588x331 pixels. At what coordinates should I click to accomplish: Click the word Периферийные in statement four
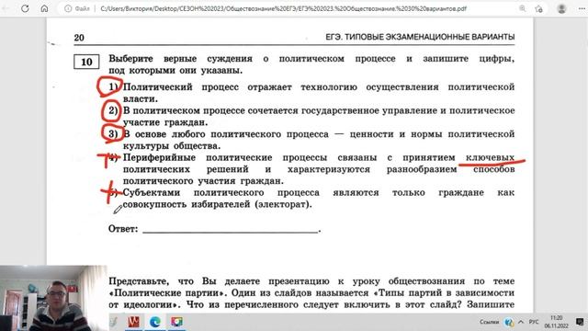[x=159, y=157]
